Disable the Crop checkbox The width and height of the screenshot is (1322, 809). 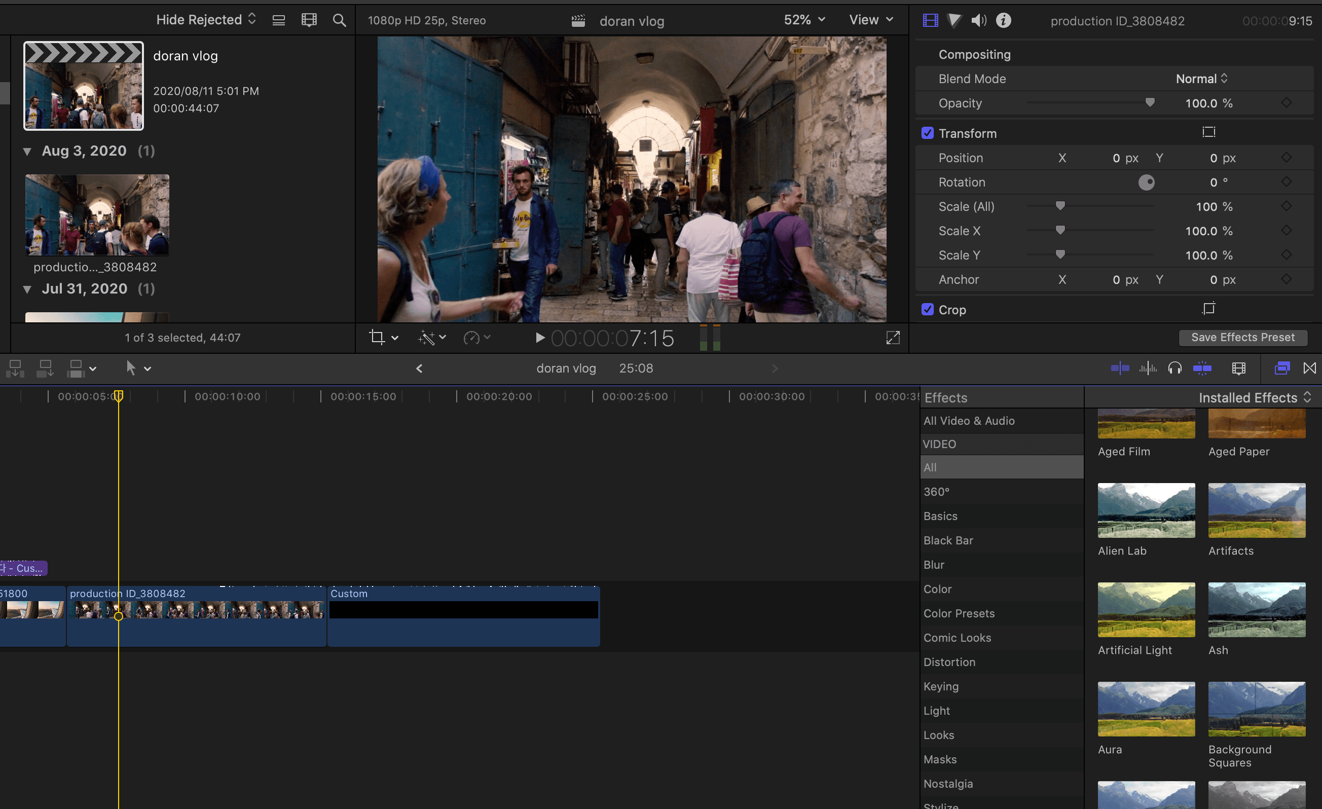click(928, 310)
